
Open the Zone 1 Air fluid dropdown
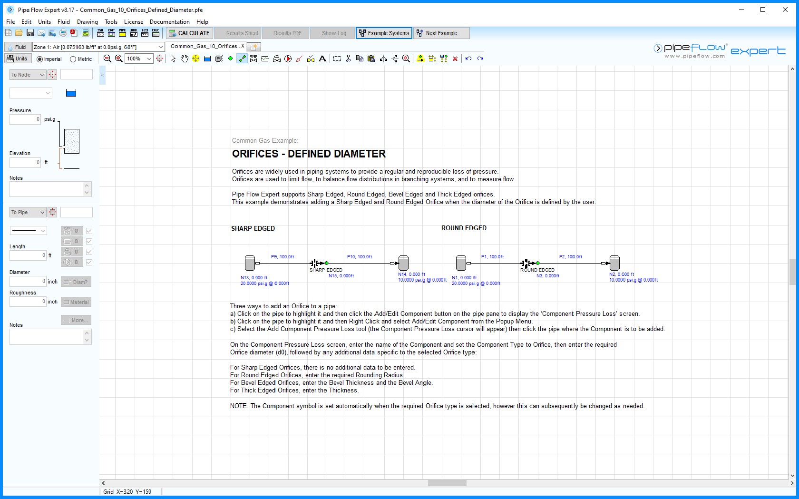[98, 47]
